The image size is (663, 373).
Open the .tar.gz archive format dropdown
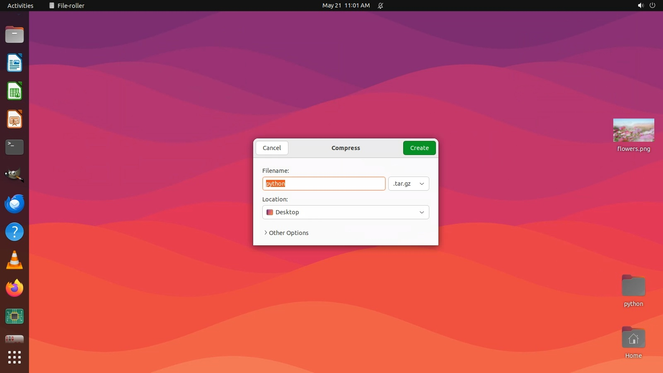tap(408, 184)
